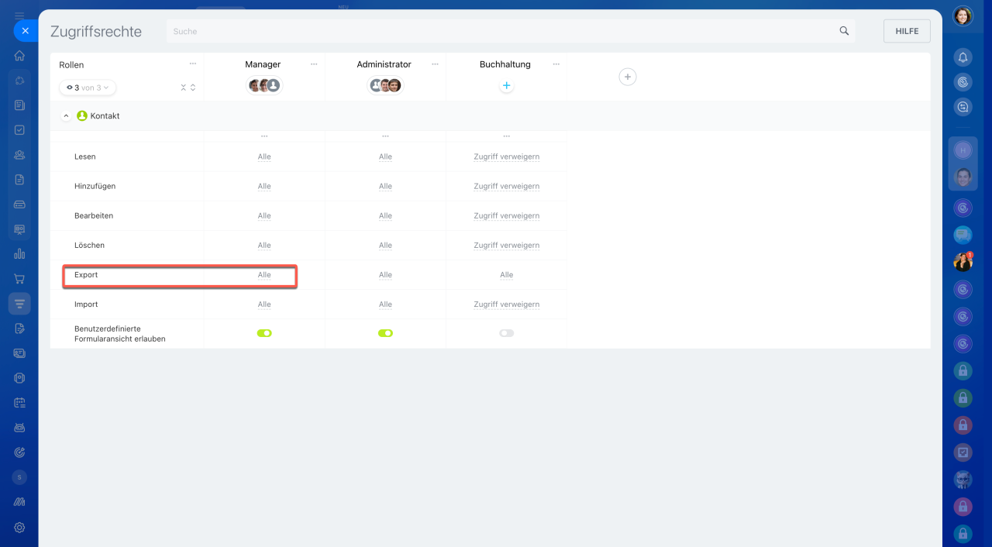The image size is (992, 547).
Task: Add a user to the Buchhaltung role
Action: tap(506, 86)
